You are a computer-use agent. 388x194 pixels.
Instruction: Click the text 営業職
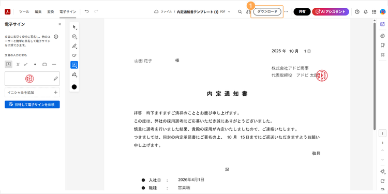point(184,188)
